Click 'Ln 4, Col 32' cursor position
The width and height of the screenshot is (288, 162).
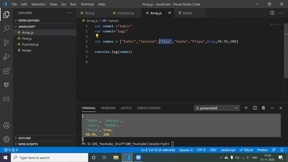click(x=158, y=150)
